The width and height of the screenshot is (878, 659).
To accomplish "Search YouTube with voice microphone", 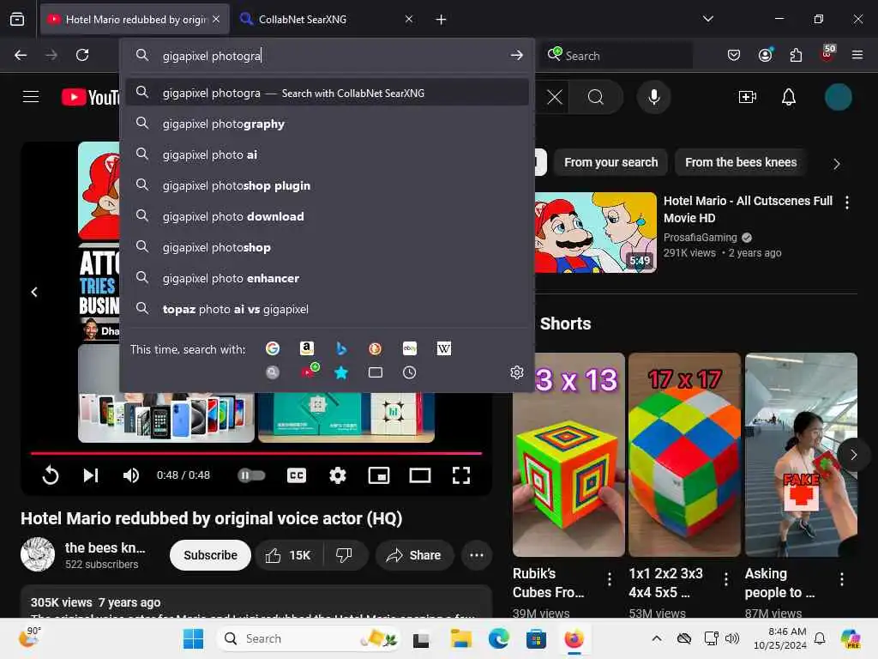I will [653, 97].
